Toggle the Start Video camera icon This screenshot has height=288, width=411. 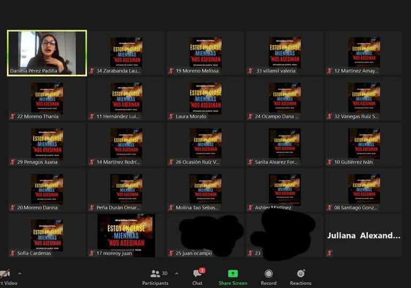(x=5, y=274)
